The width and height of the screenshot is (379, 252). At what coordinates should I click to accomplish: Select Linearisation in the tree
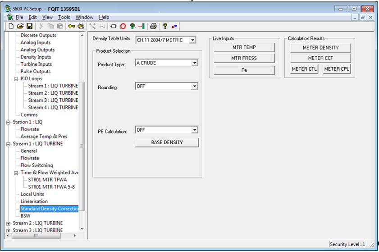coord(34,202)
